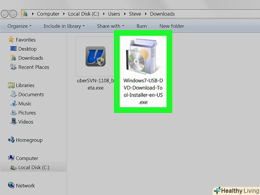Screen dimensions: 260x195
Task: Open the Organize menu
Action: pos(19,26)
